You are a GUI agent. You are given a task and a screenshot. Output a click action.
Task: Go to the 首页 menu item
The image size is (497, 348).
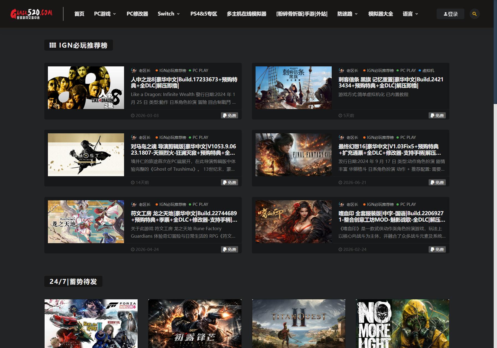coord(79,14)
